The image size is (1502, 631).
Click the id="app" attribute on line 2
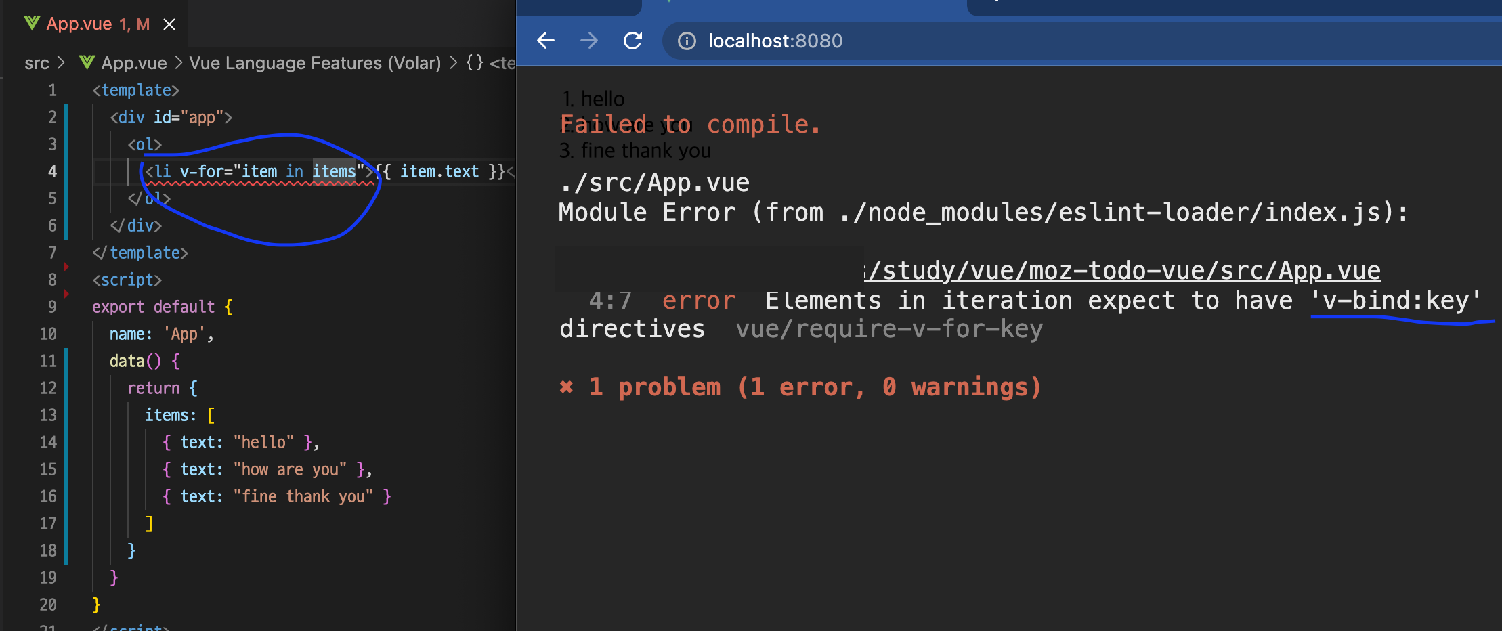[x=188, y=117]
